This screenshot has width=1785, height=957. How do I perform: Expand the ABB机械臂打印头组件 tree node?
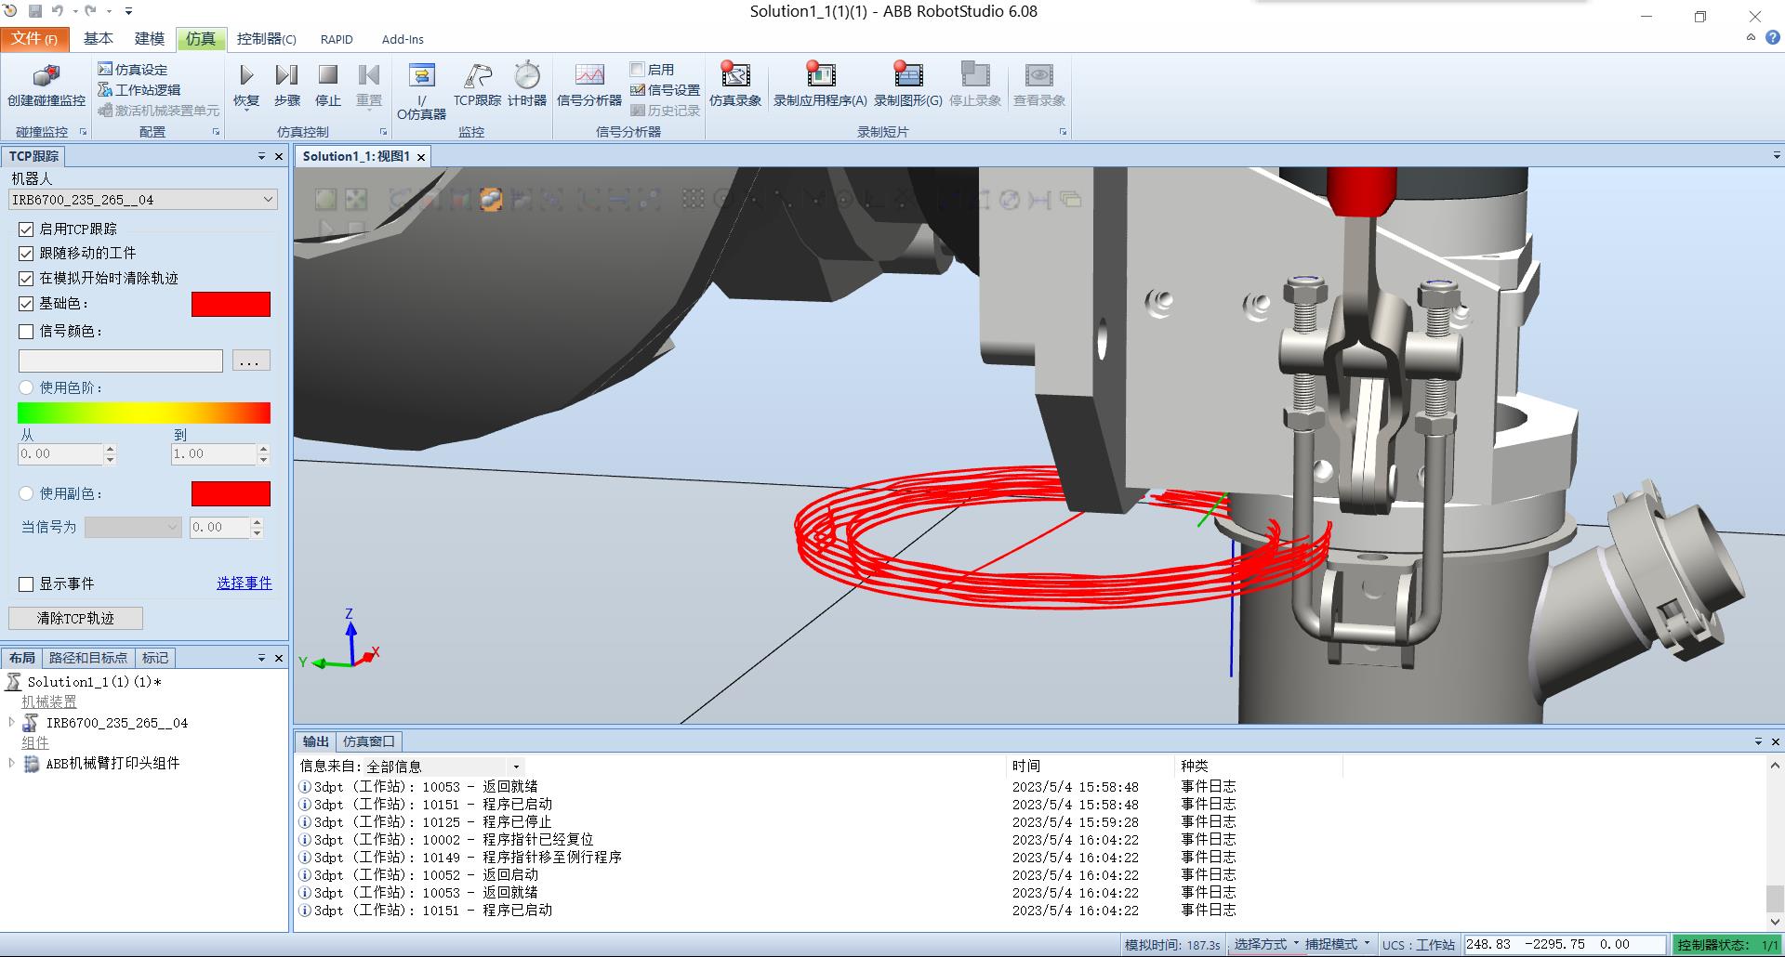(11, 763)
